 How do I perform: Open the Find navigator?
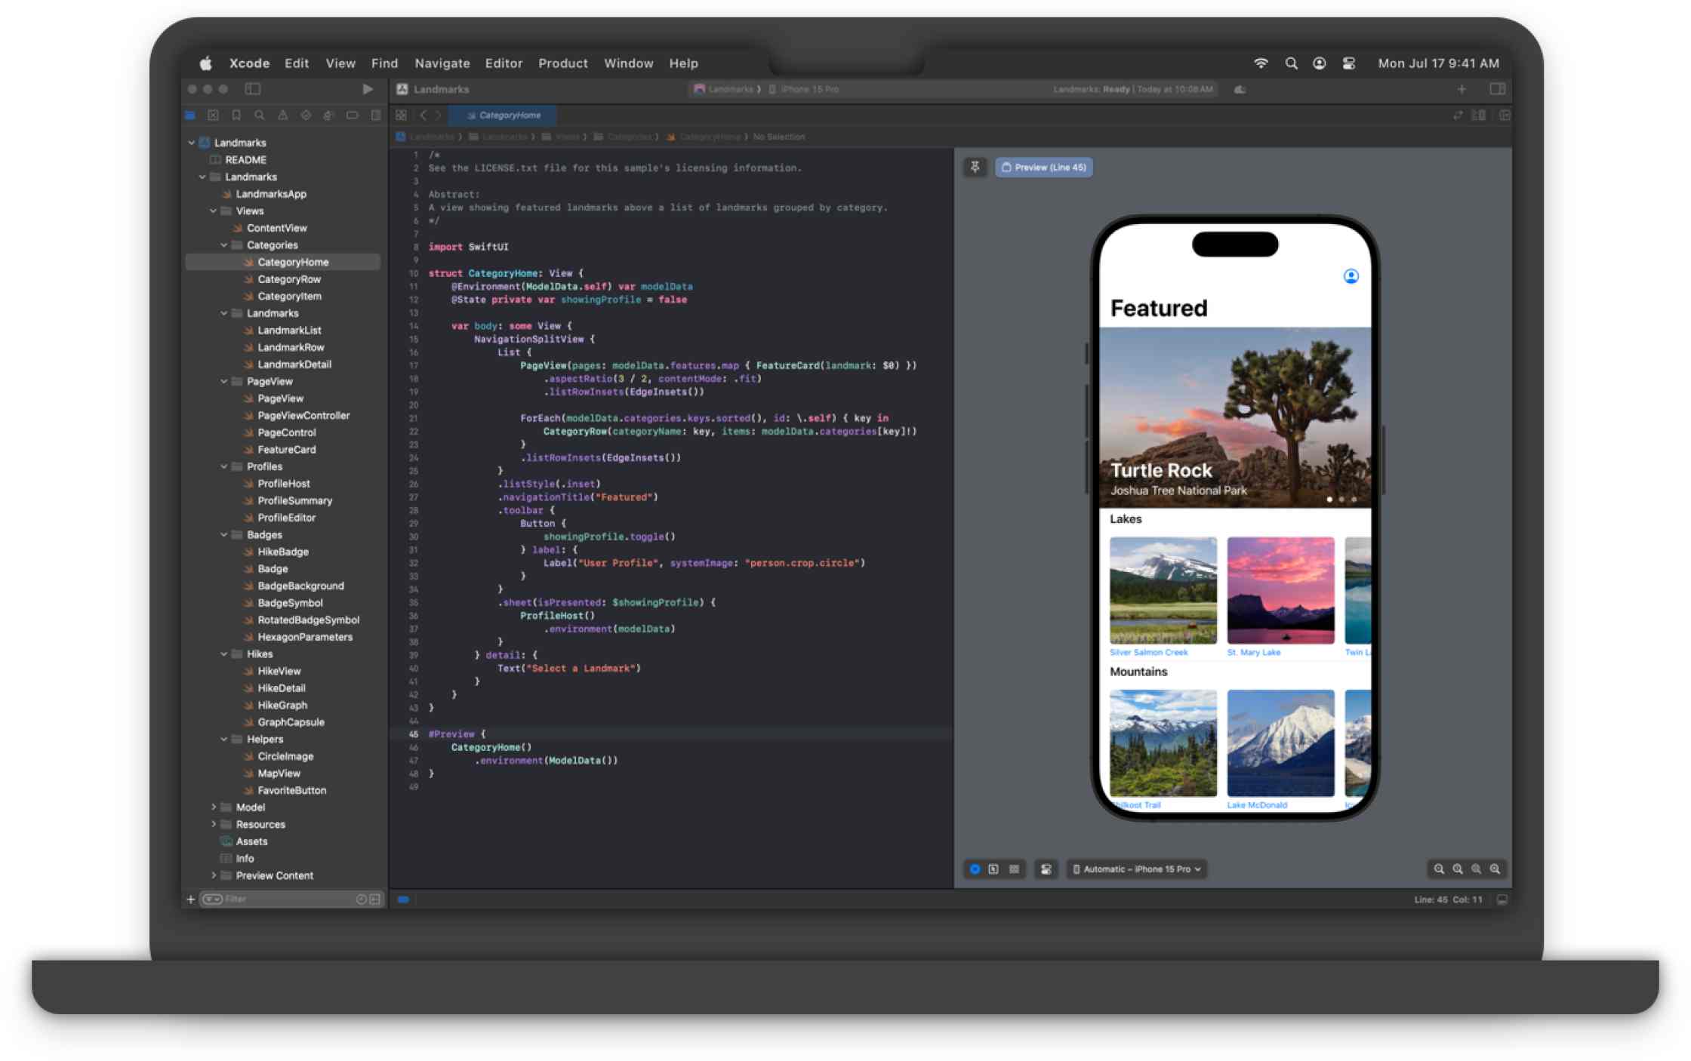[x=260, y=115]
